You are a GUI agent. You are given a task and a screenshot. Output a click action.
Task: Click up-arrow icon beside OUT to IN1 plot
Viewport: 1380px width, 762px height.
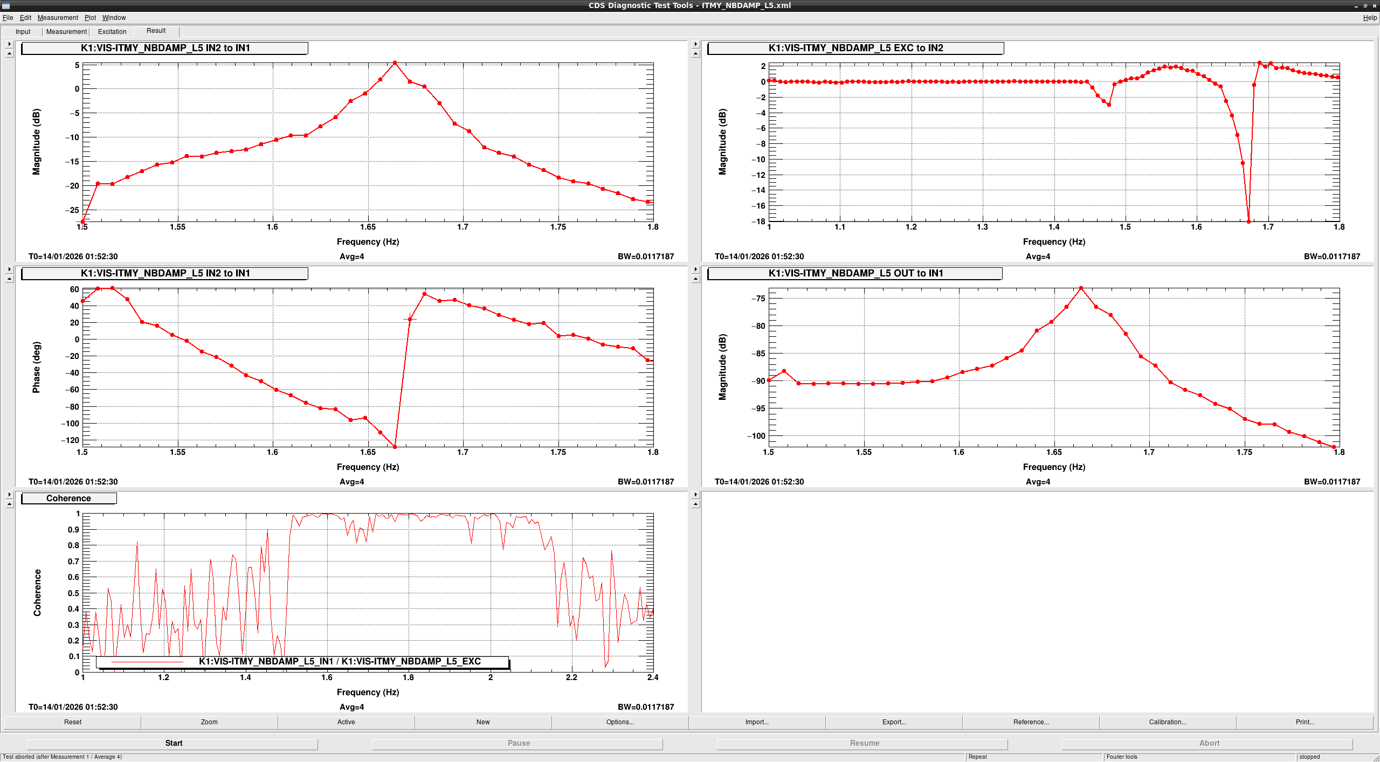point(695,279)
